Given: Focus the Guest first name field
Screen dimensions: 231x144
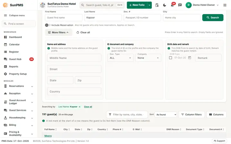Looking at the screenshot, I should pyautogui.click(x=64, y=18).
